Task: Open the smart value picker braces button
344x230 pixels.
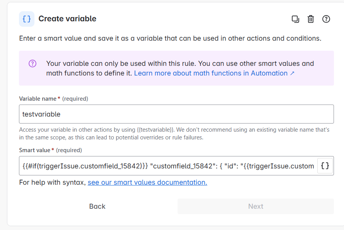Action: 325,166
